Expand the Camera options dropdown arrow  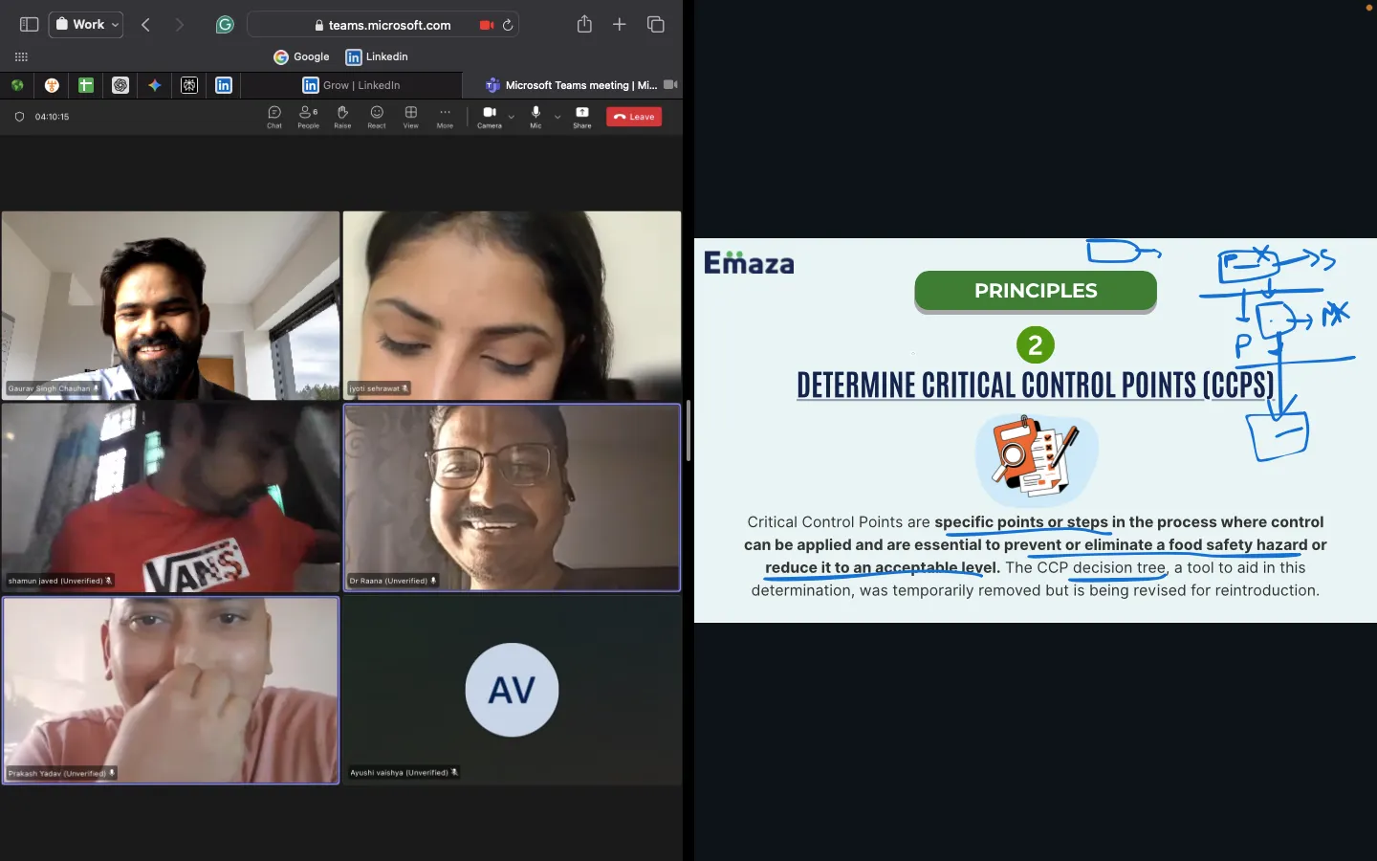(x=512, y=117)
